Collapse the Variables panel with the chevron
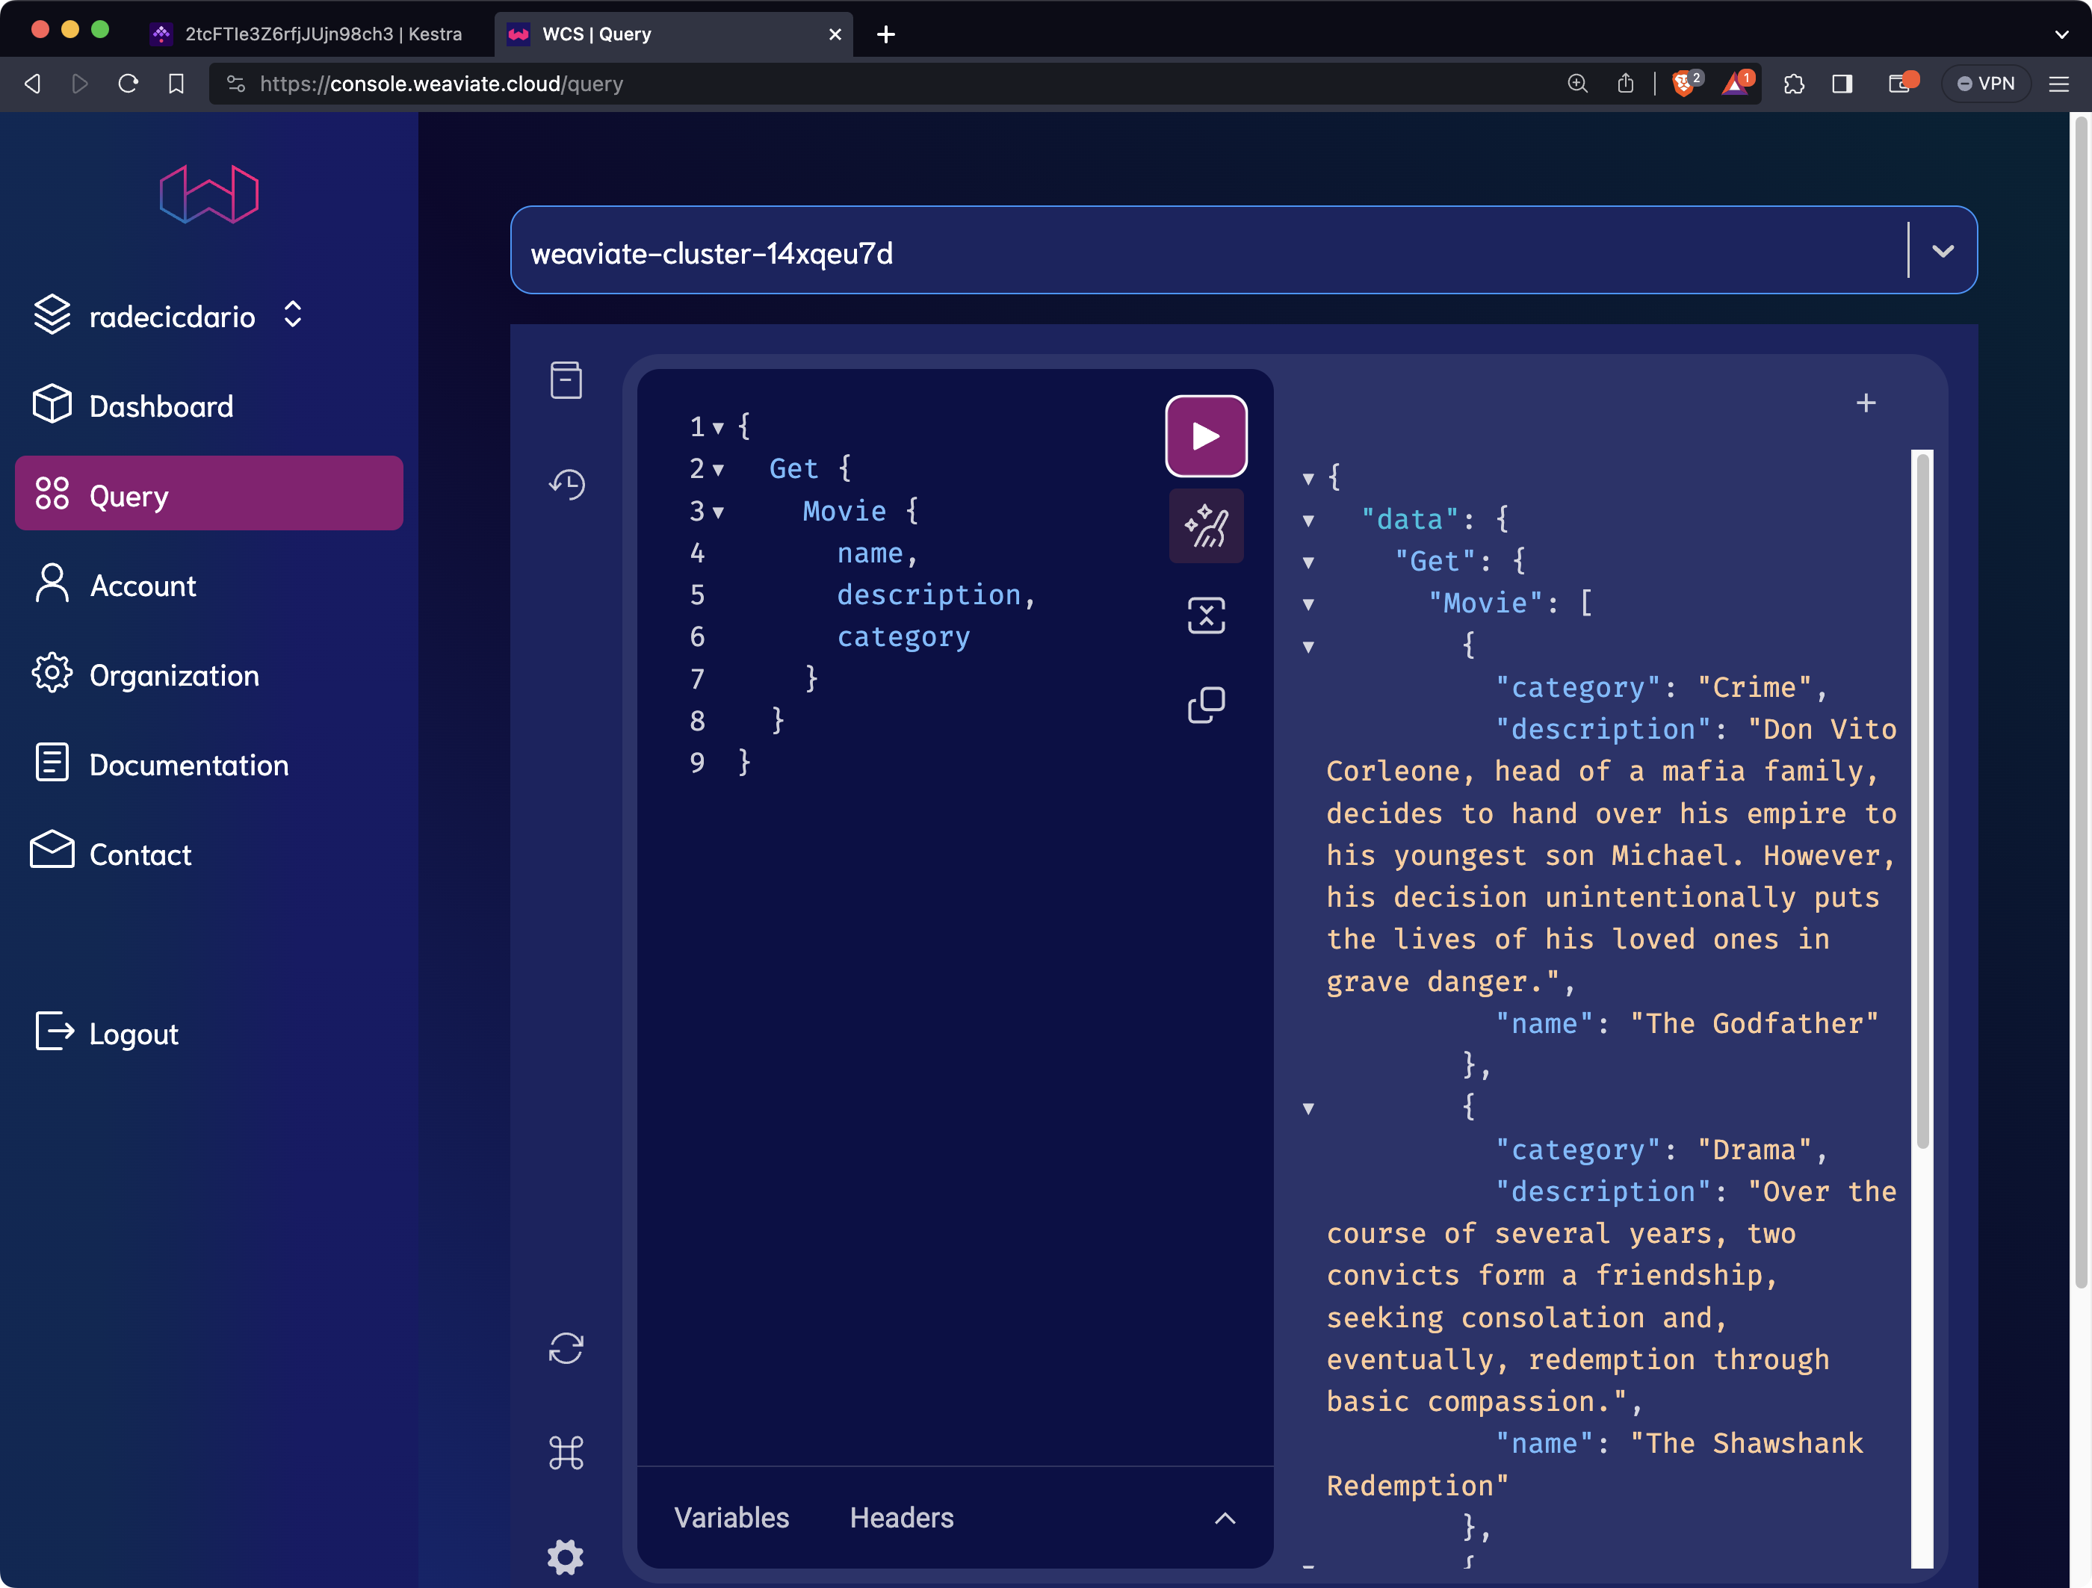The height and width of the screenshot is (1588, 2092). coord(1225,1518)
